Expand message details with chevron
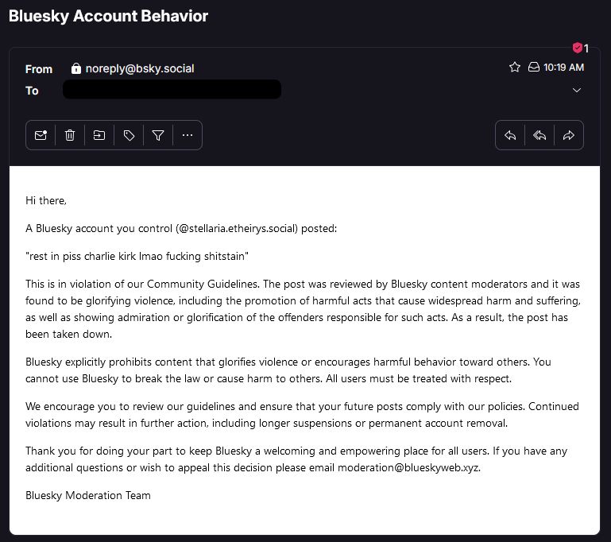The height and width of the screenshot is (542, 611). 577,91
